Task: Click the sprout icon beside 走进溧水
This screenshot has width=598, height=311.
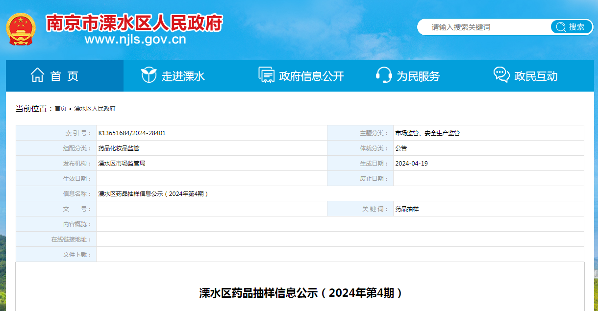Action: 149,75
